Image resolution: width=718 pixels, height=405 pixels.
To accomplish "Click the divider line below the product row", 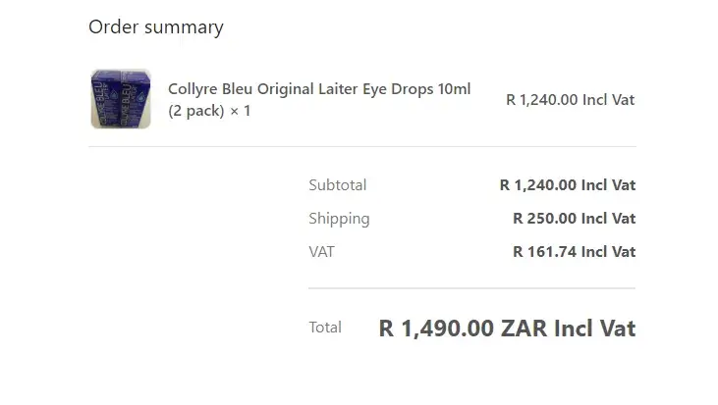I will (361, 147).
